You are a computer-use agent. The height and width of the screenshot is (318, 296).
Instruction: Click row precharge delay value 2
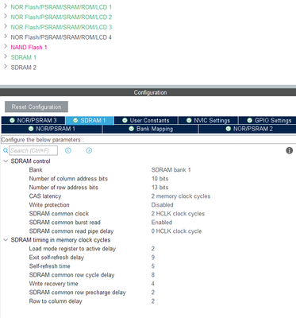point(153,293)
